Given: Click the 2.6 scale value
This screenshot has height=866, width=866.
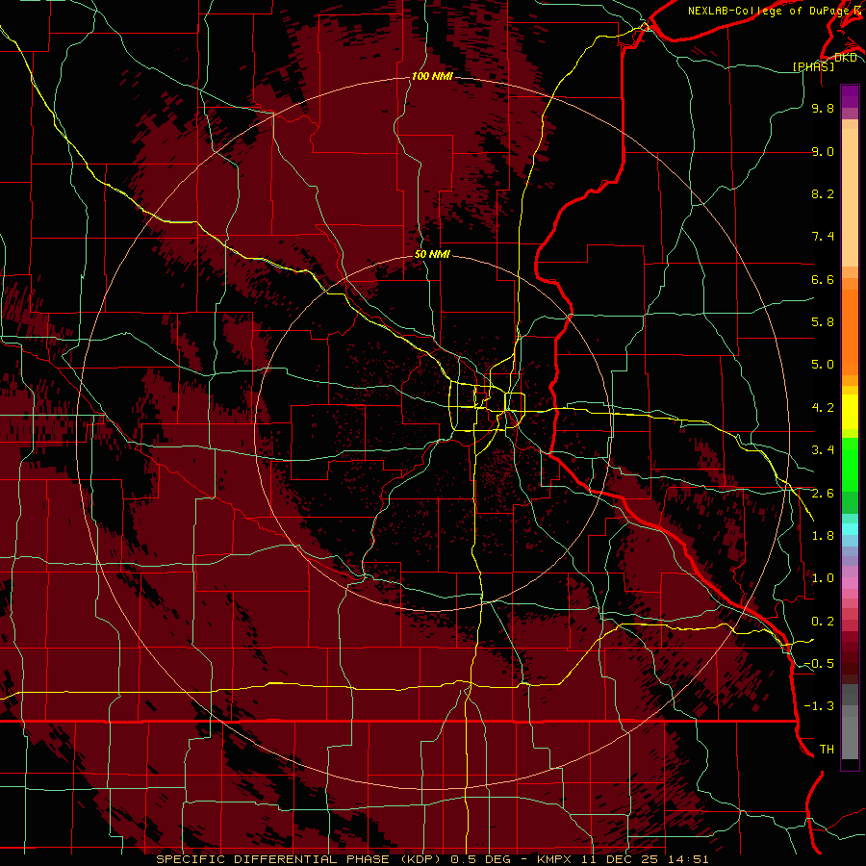Looking at the screenshot, I should (823, 494).
